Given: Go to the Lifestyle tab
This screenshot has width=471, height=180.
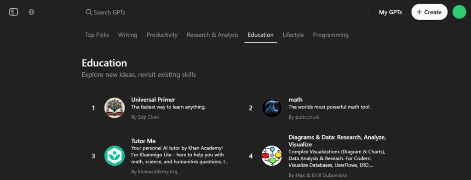Looking at the screenshot, I should click(x=293, y=35).
